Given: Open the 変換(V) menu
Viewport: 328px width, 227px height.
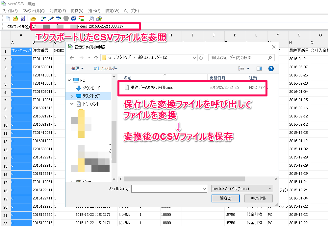Looking at the screenshot, I should click(x=77, y=11).
